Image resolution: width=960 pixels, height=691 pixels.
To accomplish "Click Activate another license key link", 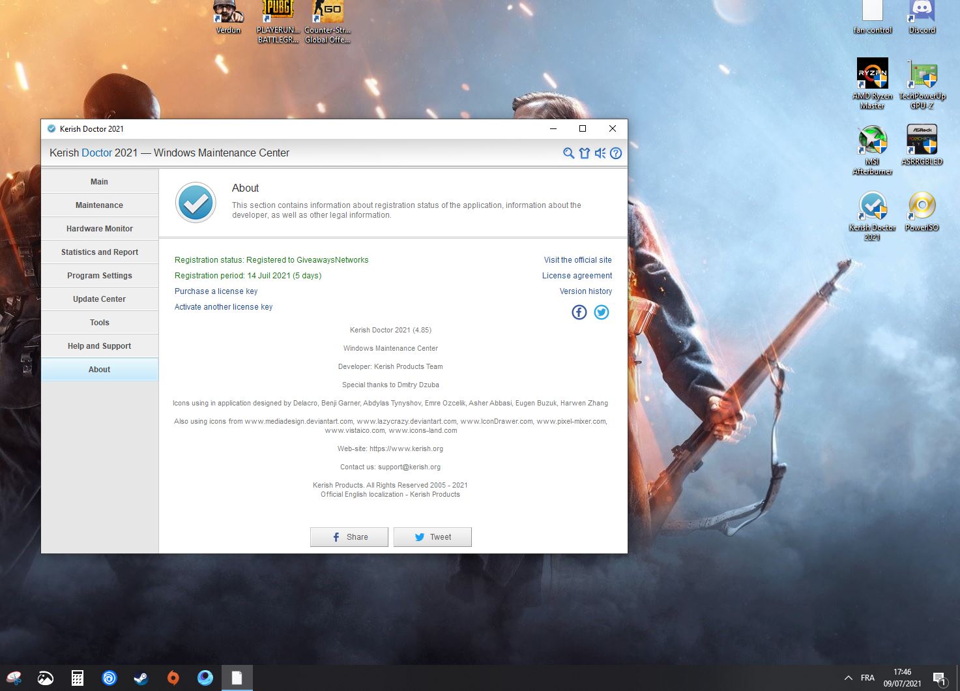I will click(x=224, y=307).
